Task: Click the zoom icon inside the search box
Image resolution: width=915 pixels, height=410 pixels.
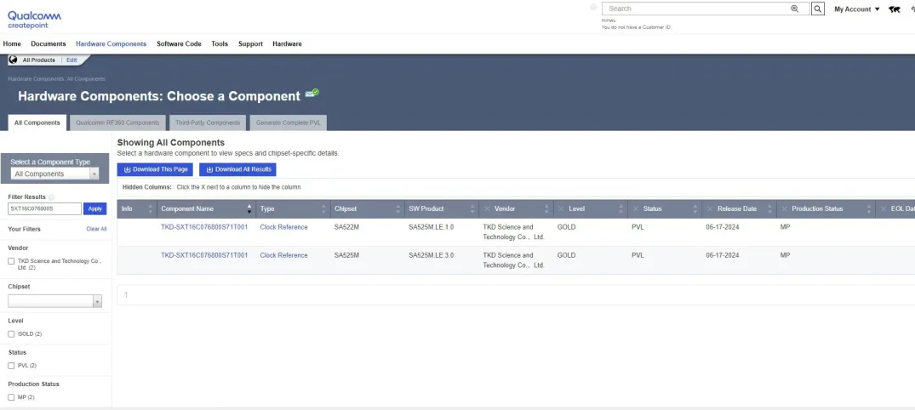Action: (x=795, y=9)
